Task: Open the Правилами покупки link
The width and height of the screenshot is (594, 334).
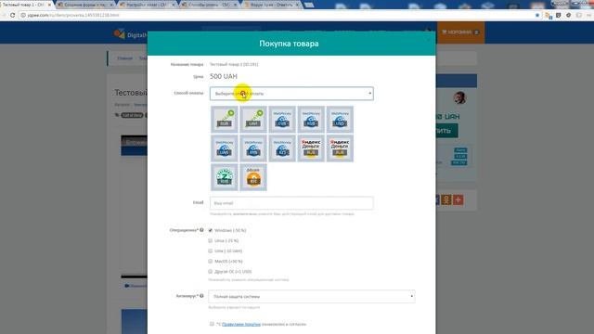Action: tap(241, 324)
